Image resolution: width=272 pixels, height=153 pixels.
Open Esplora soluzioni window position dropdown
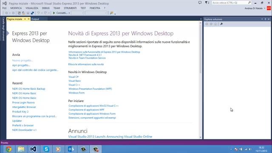tap(262, 19)
